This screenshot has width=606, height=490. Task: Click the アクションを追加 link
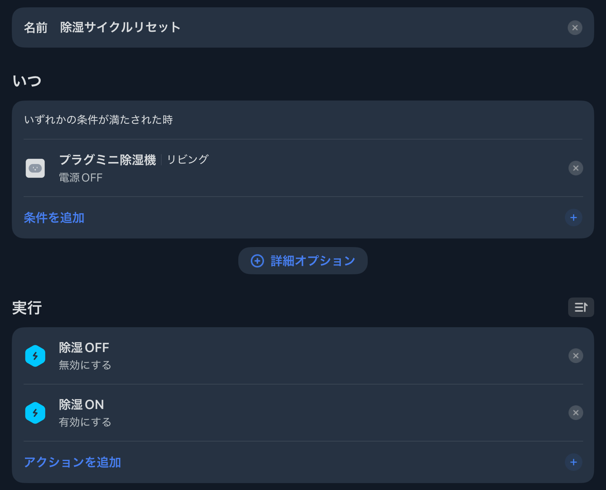72,462
